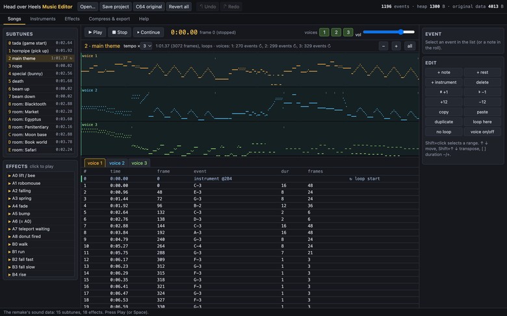The width and height of the screenshot is (507, 316).
Task: Play effect A5 bump
Action: tap(40, 213)
